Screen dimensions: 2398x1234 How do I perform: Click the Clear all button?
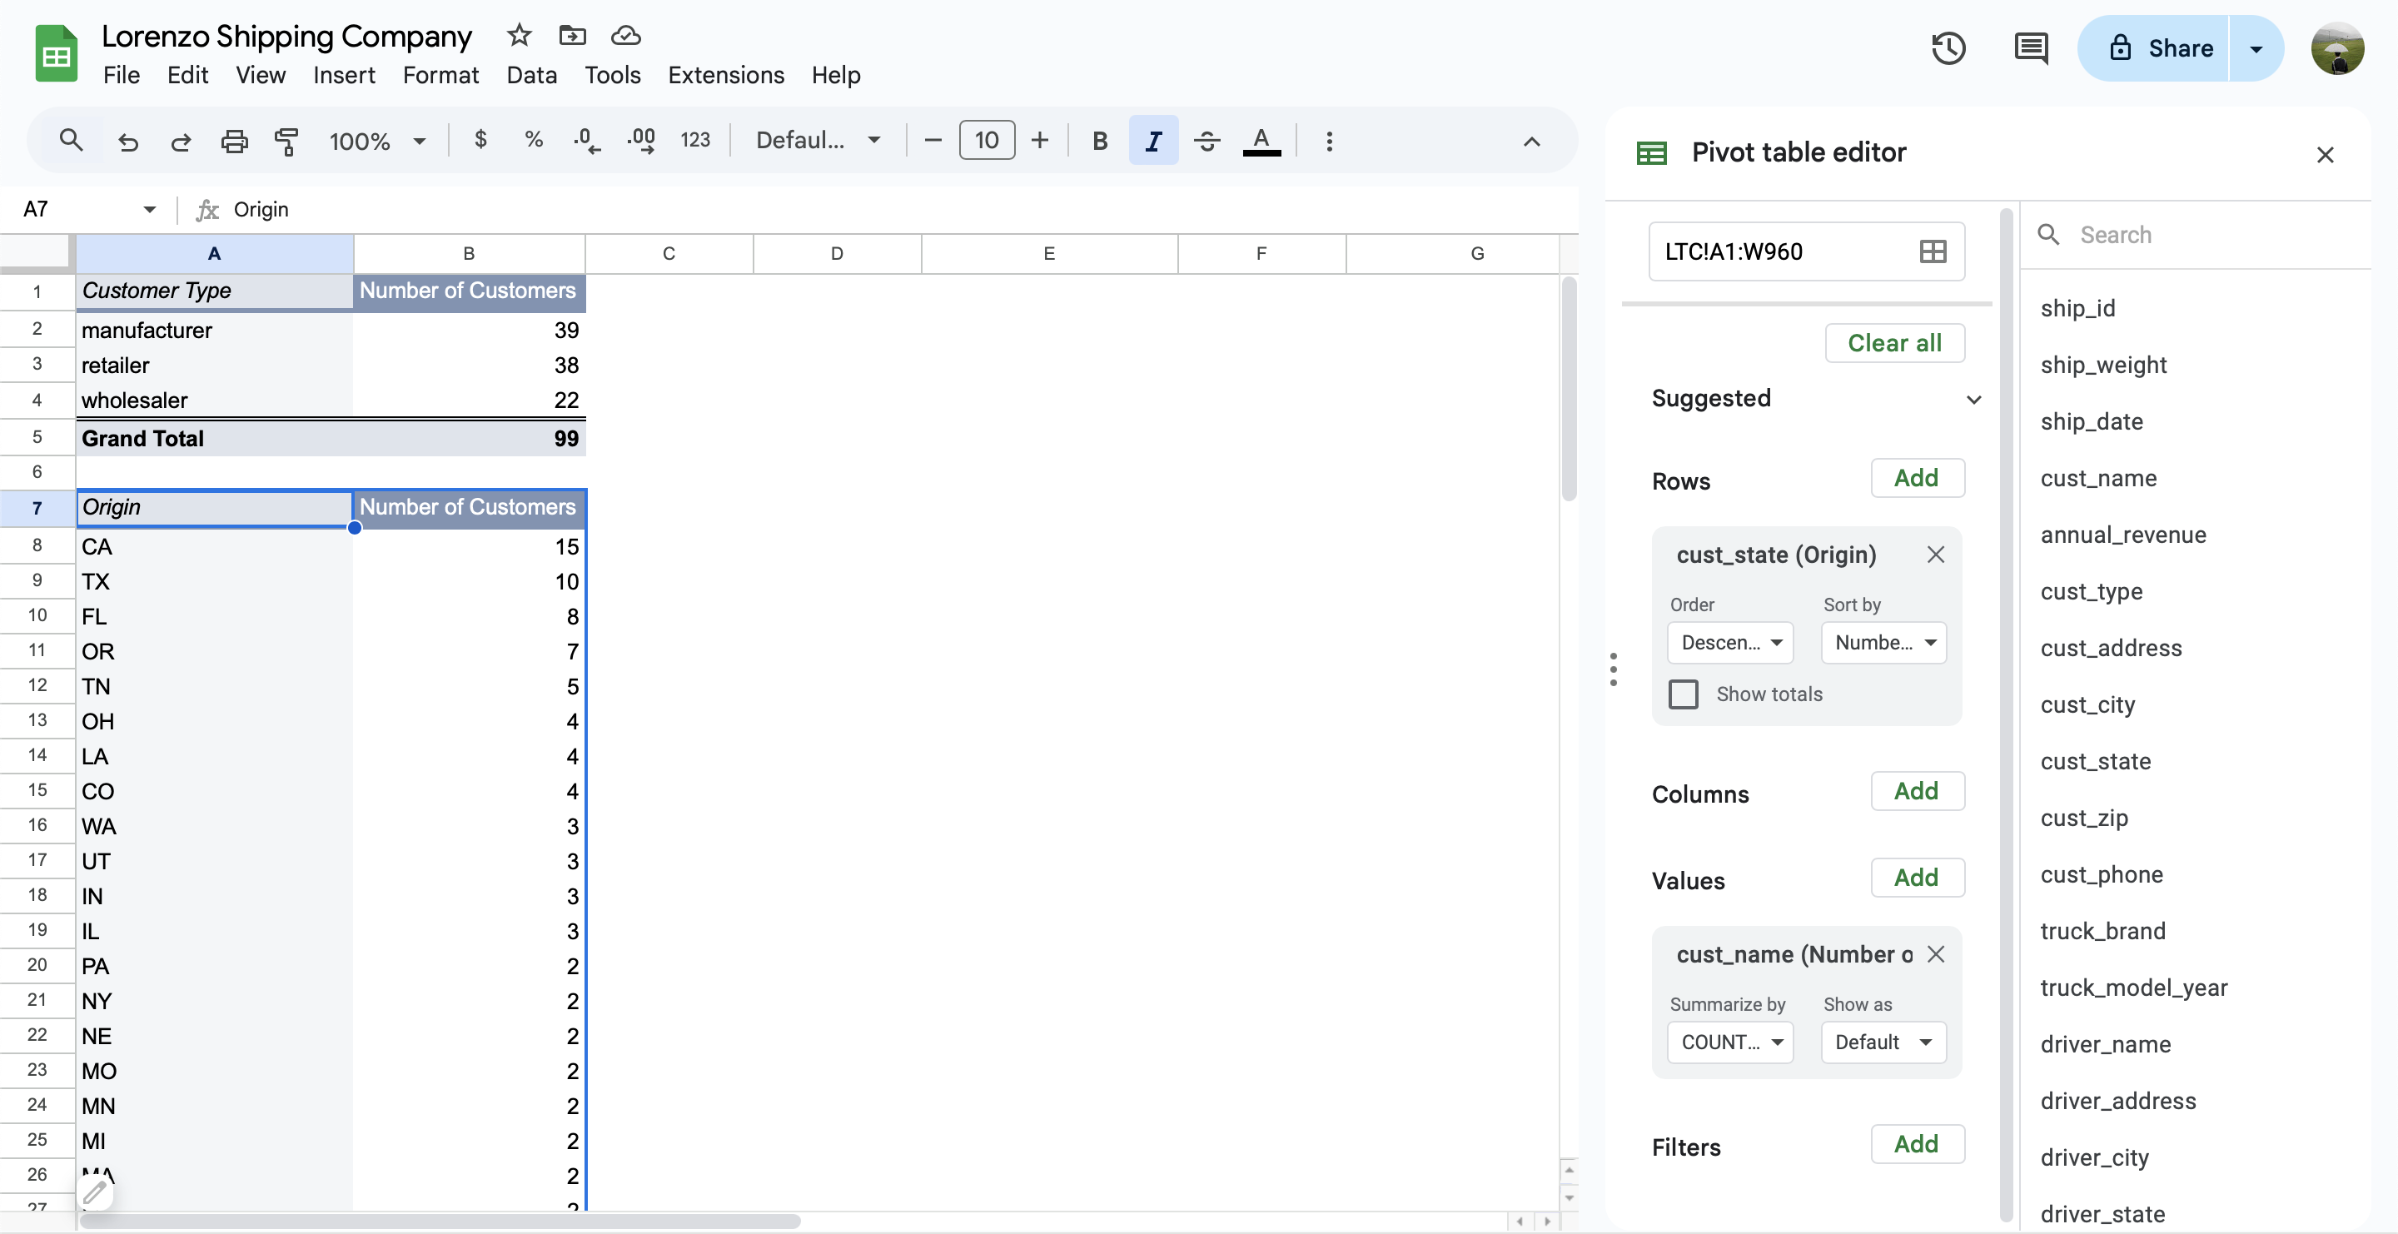pyautogui.click(x=1893, y=342)
